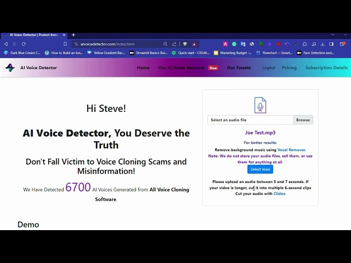Open the Marketing Budget bookmark
The image size is (351, 263).
coord(233,53)
